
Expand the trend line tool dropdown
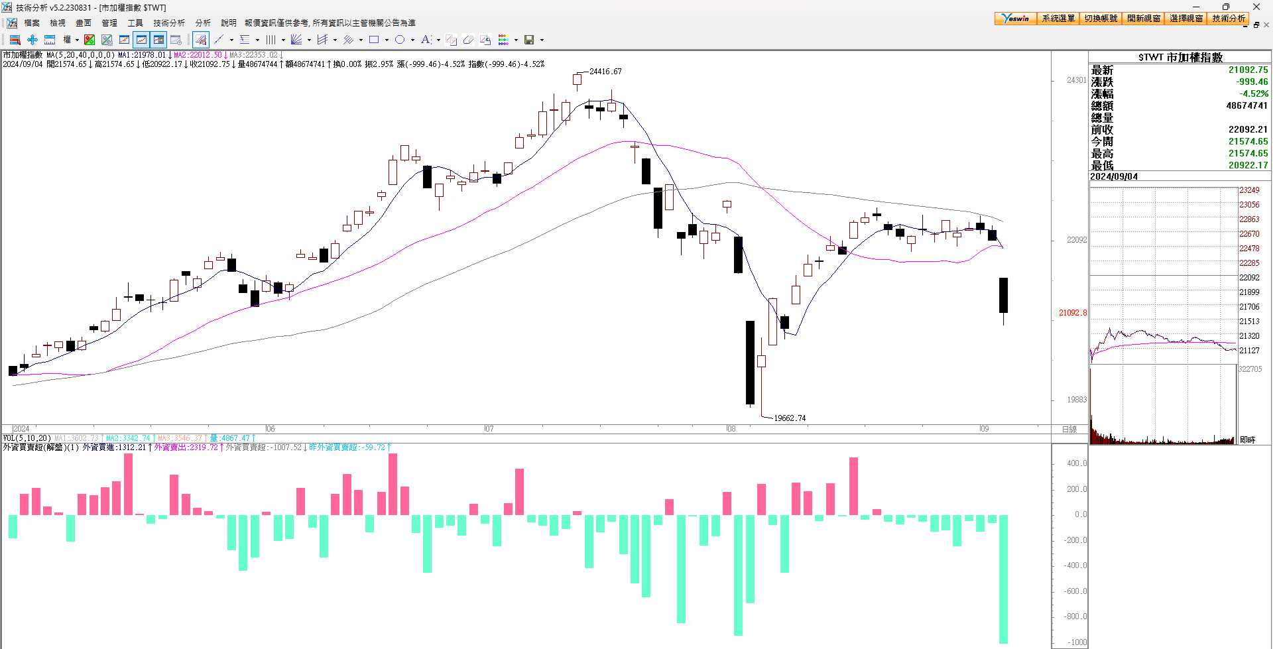point(231,40)
